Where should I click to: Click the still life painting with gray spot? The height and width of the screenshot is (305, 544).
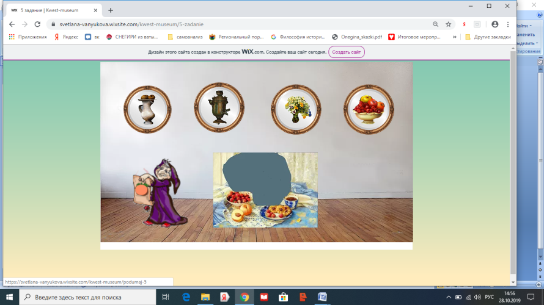click(265, 190)
